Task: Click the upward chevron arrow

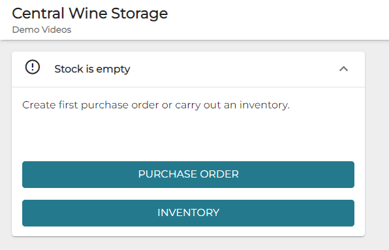Action: point(343,69)
